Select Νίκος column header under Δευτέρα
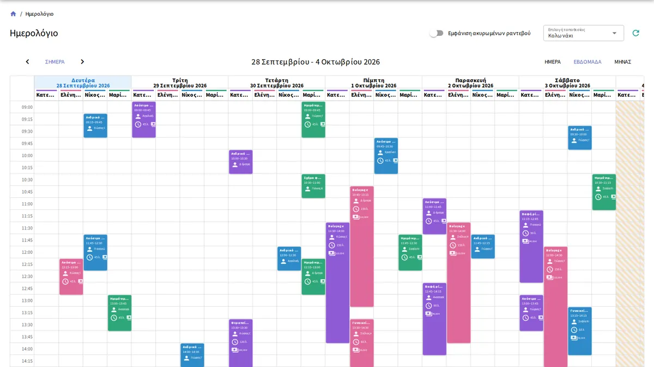654x367 pixels. click(x=95, y=95)
